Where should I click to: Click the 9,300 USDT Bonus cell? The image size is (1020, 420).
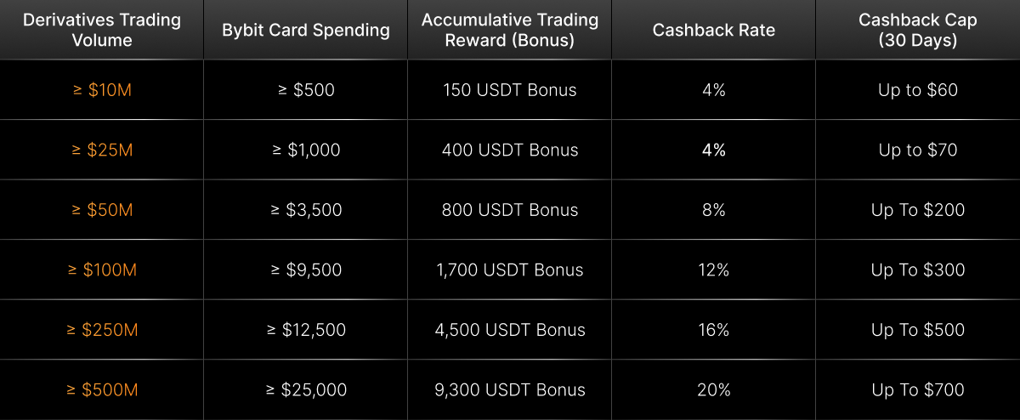pos(510,390)
